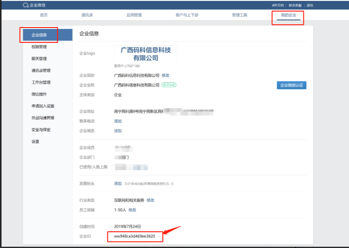Click the 企业微信 logo icon
The width and height of the screenshot is (349, 248).
[26, 5]
